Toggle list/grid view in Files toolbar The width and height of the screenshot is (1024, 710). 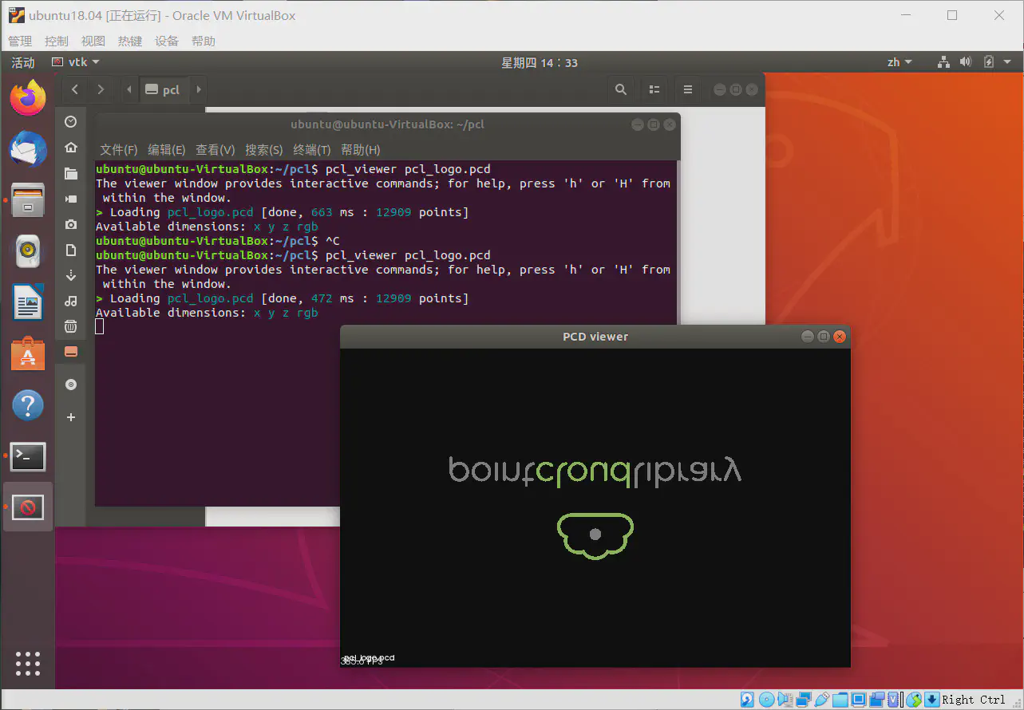click(654, 89)
